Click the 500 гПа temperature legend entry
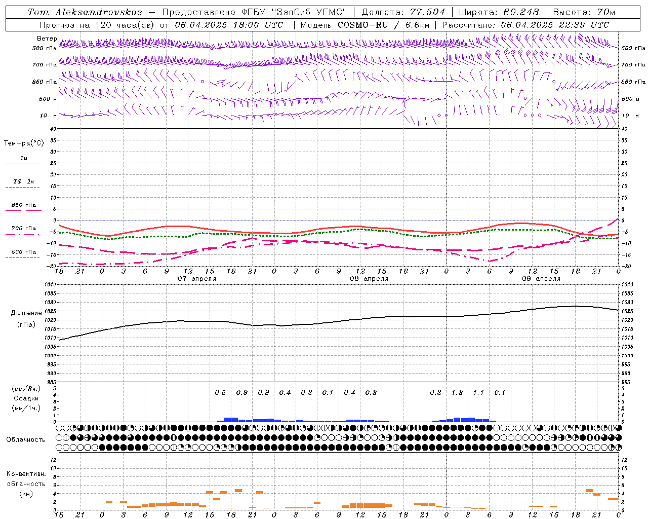The height and width of the screenshot is (519, 648). click(24, 252)
